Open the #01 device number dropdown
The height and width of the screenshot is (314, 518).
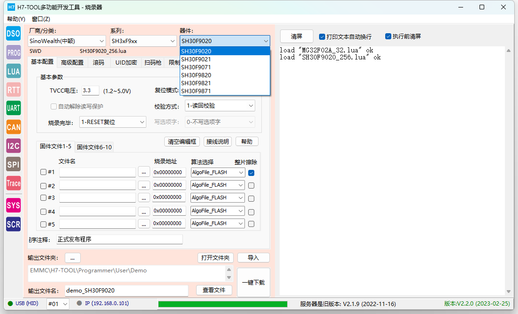58,304
